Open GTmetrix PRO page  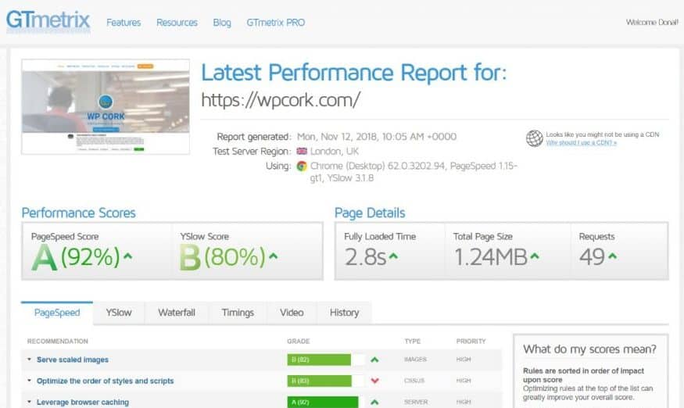coord(276,22)
